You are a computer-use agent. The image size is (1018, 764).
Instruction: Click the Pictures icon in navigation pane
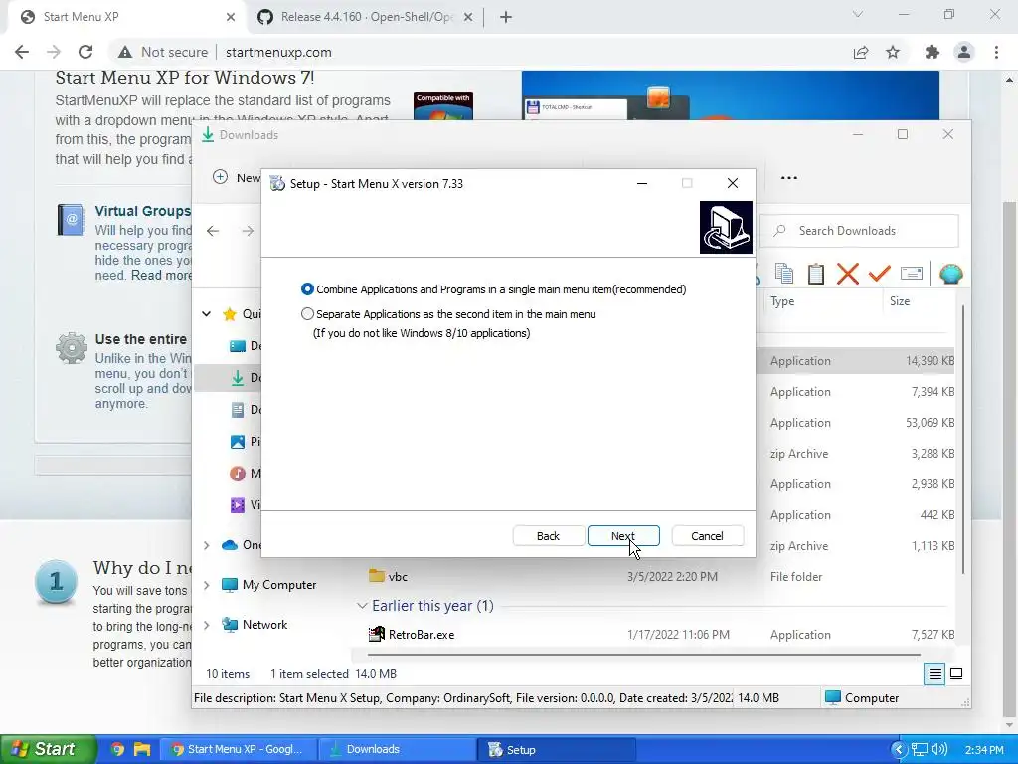point(238,442)
